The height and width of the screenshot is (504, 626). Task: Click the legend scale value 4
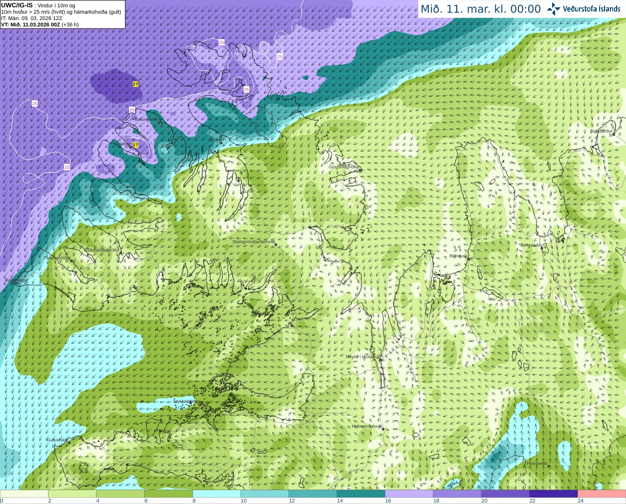tap(98, 501)
